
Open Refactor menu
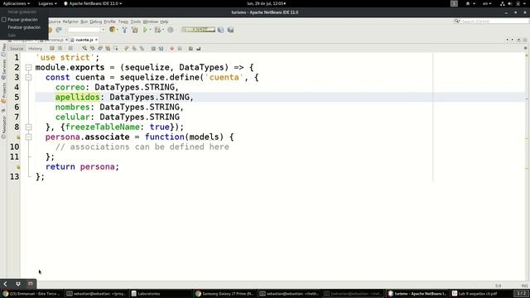(70, 22)
